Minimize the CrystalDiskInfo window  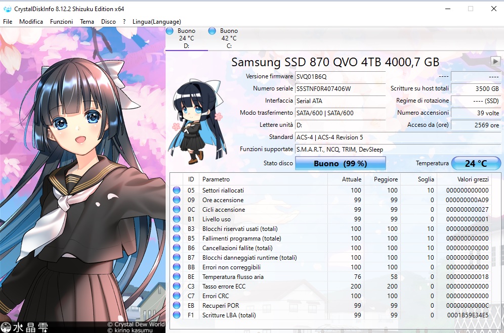(x=447, y=9)
